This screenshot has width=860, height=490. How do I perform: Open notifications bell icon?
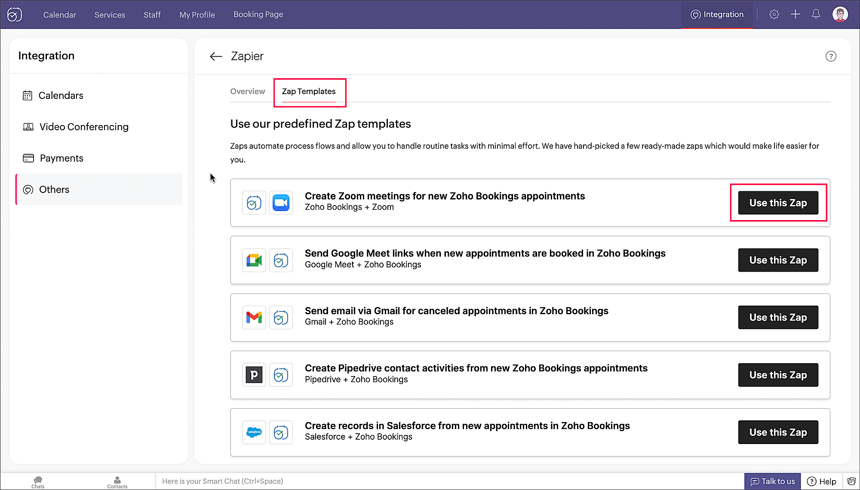816,14
